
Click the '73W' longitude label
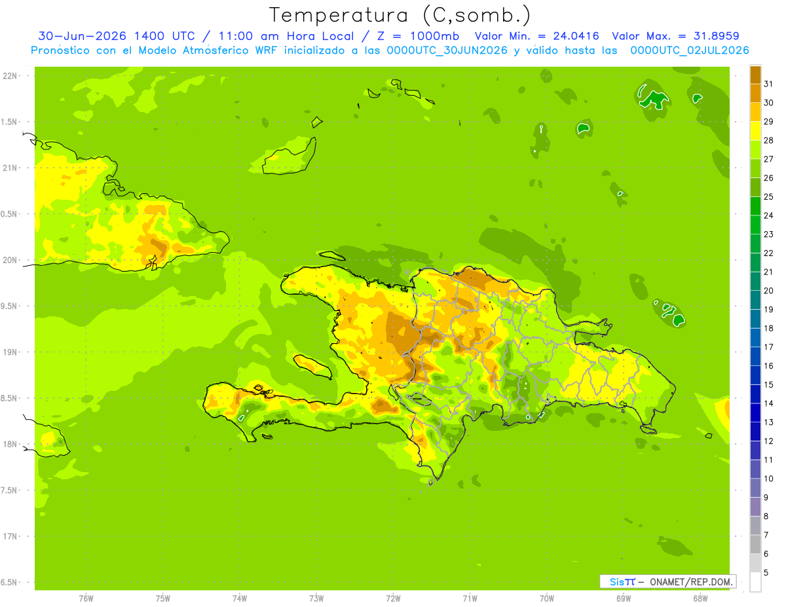(x=316, y=598)
